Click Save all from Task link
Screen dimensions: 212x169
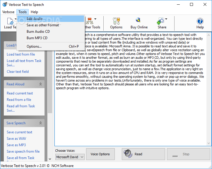pos(20,158)
